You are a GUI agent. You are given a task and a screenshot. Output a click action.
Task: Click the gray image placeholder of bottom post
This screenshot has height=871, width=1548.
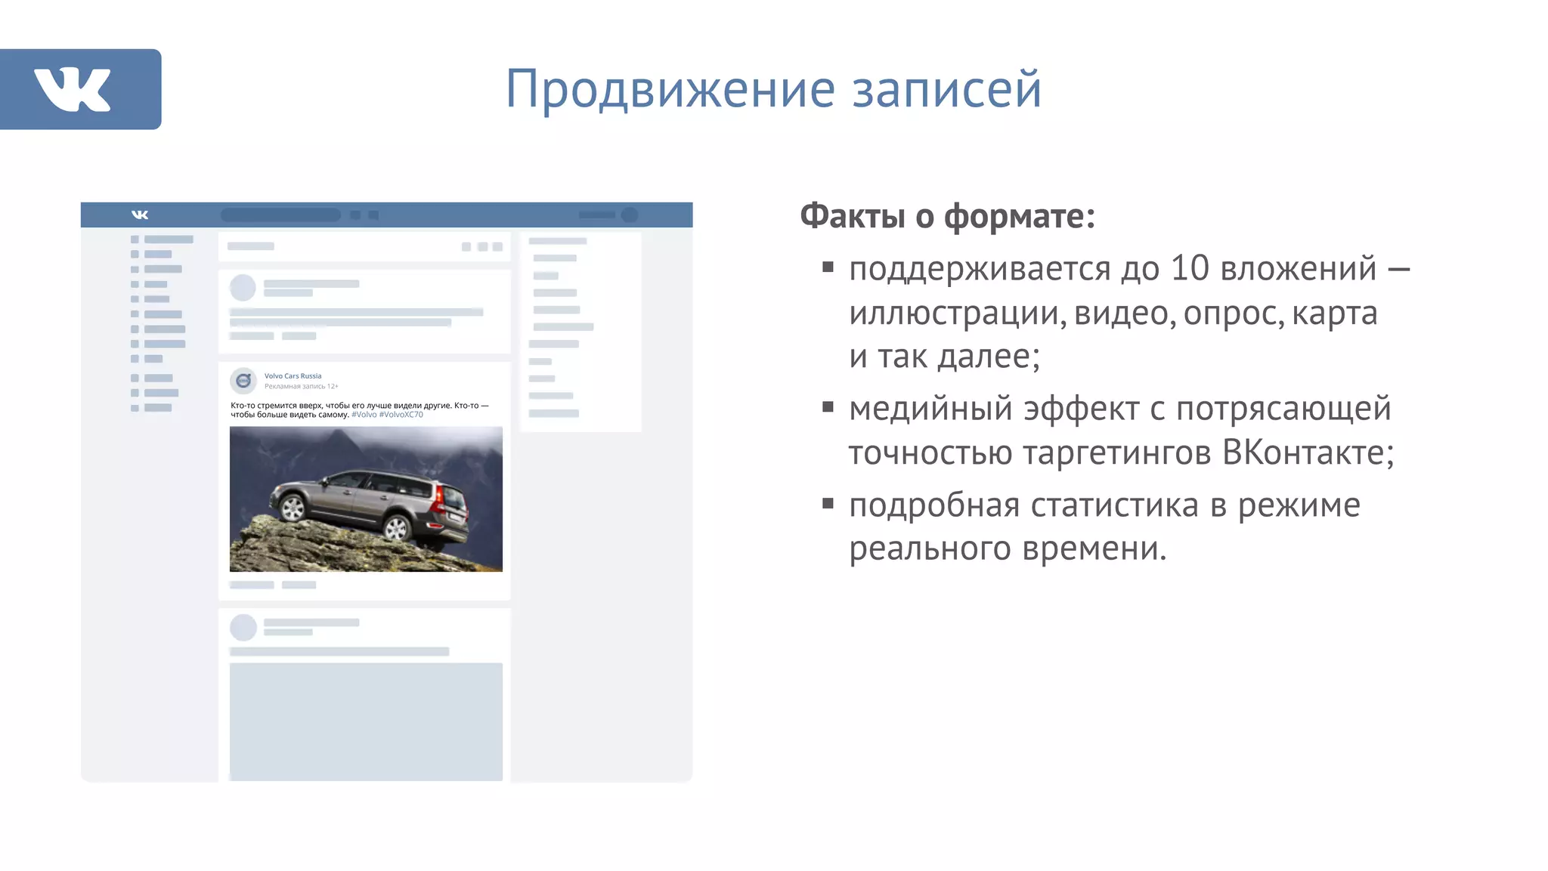[x=366, y=721]
